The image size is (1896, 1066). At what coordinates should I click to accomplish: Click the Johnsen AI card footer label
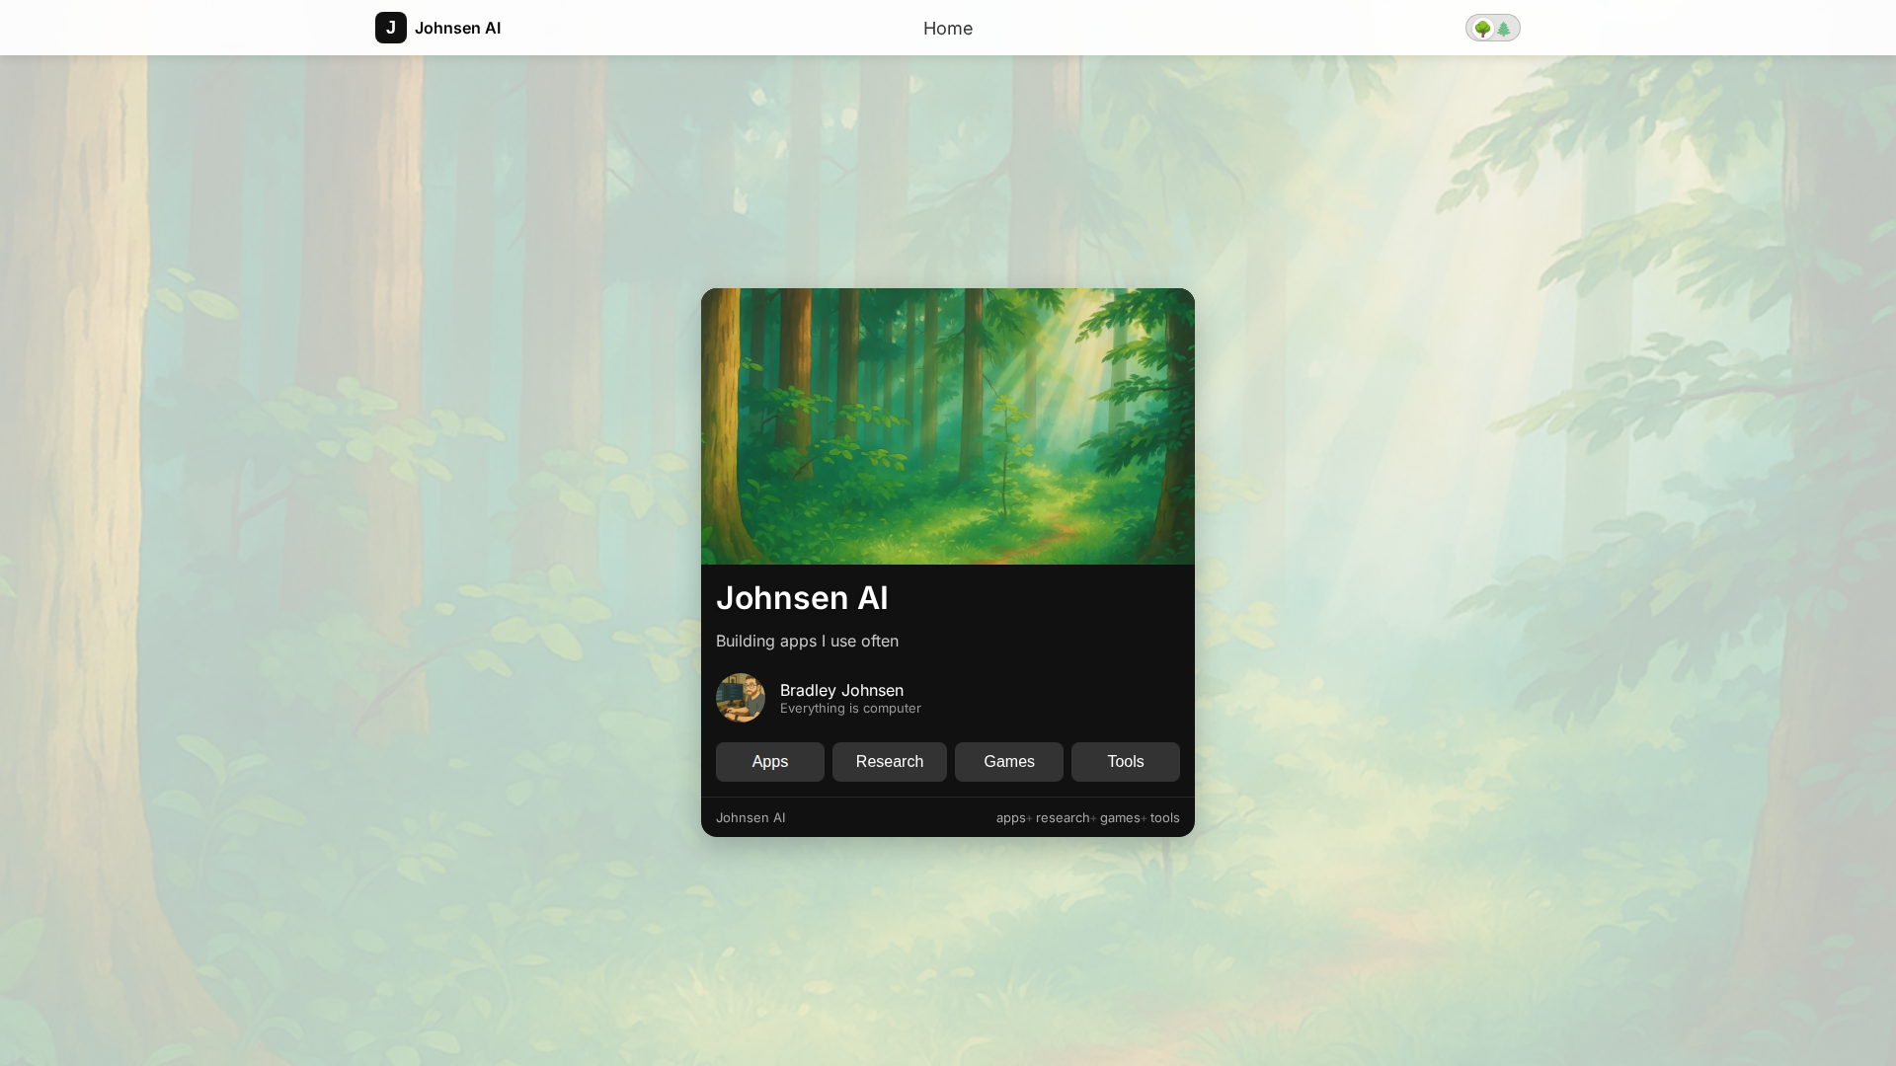pyautogui.click(x=750, y=817)
